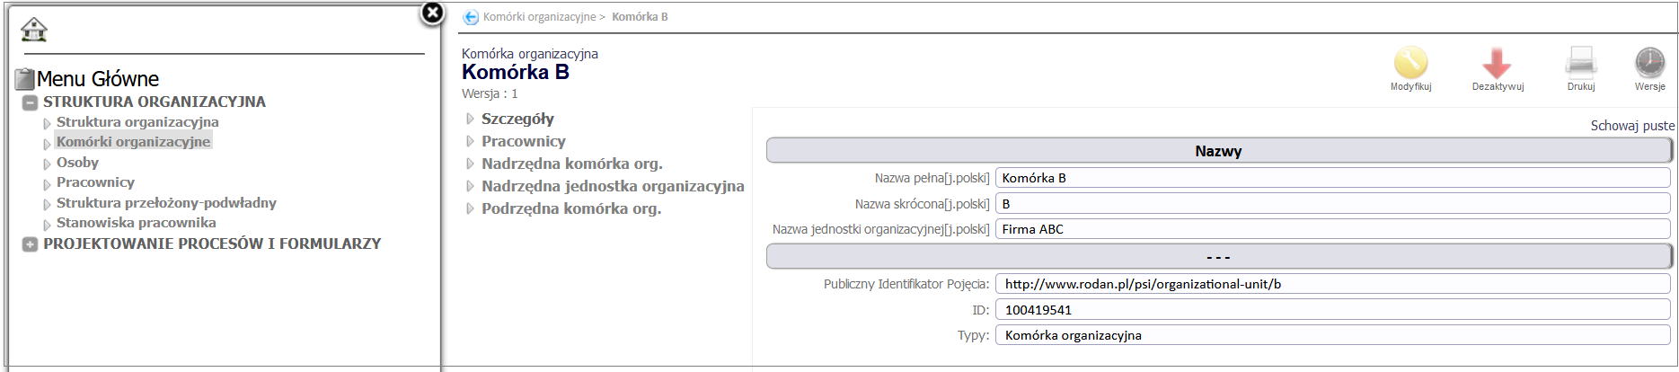Close the main menu panel
Screen dimensions: 1679x372
pyautogui.click(x=432, y=13)
